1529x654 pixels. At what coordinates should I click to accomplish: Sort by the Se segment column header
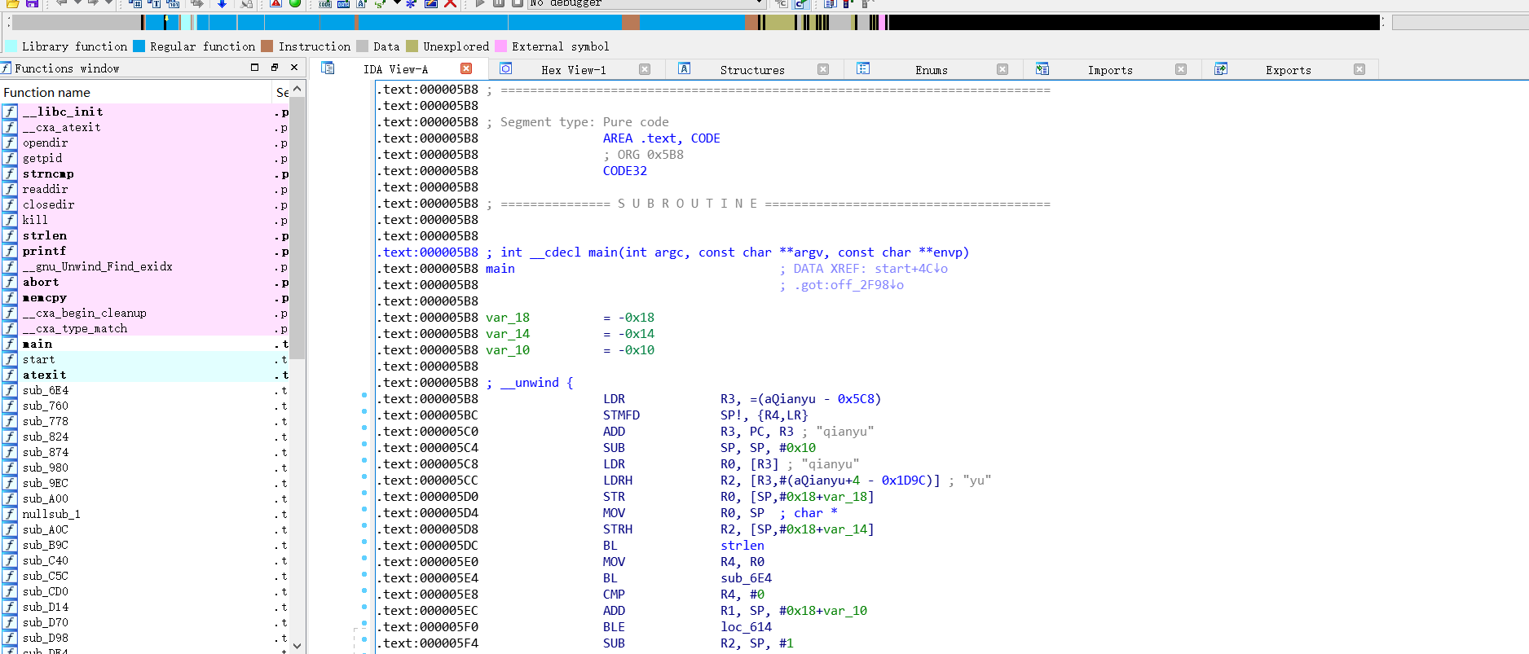pyautogui.click(x=282, y=92)
